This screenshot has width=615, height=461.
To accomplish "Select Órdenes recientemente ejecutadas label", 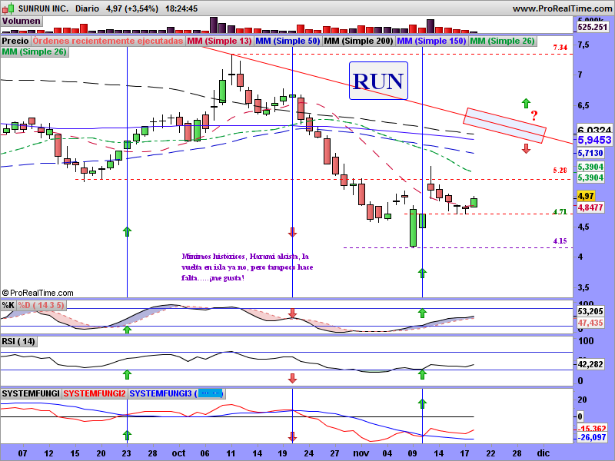I will [x=108, y=41].
